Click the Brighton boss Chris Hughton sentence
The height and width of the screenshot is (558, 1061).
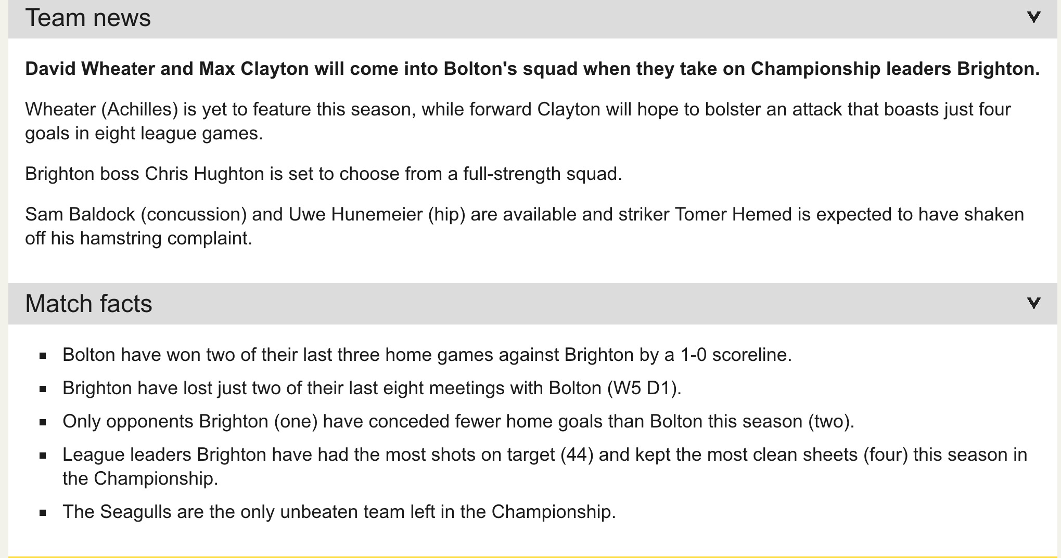coord(324,174)
